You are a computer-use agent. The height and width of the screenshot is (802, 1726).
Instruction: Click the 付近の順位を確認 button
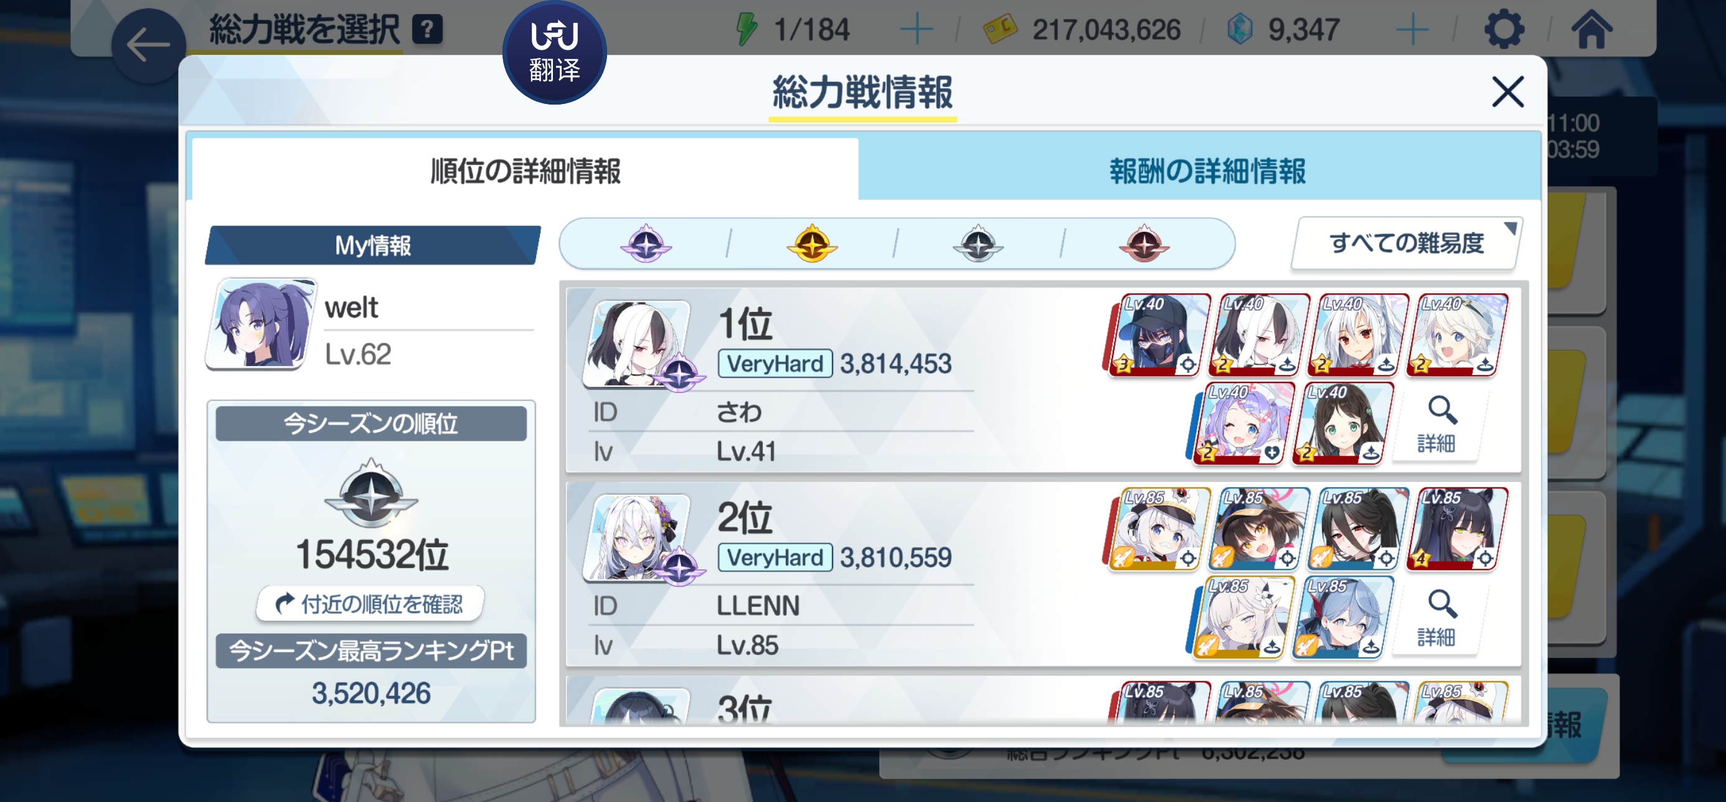coord(370,603)
